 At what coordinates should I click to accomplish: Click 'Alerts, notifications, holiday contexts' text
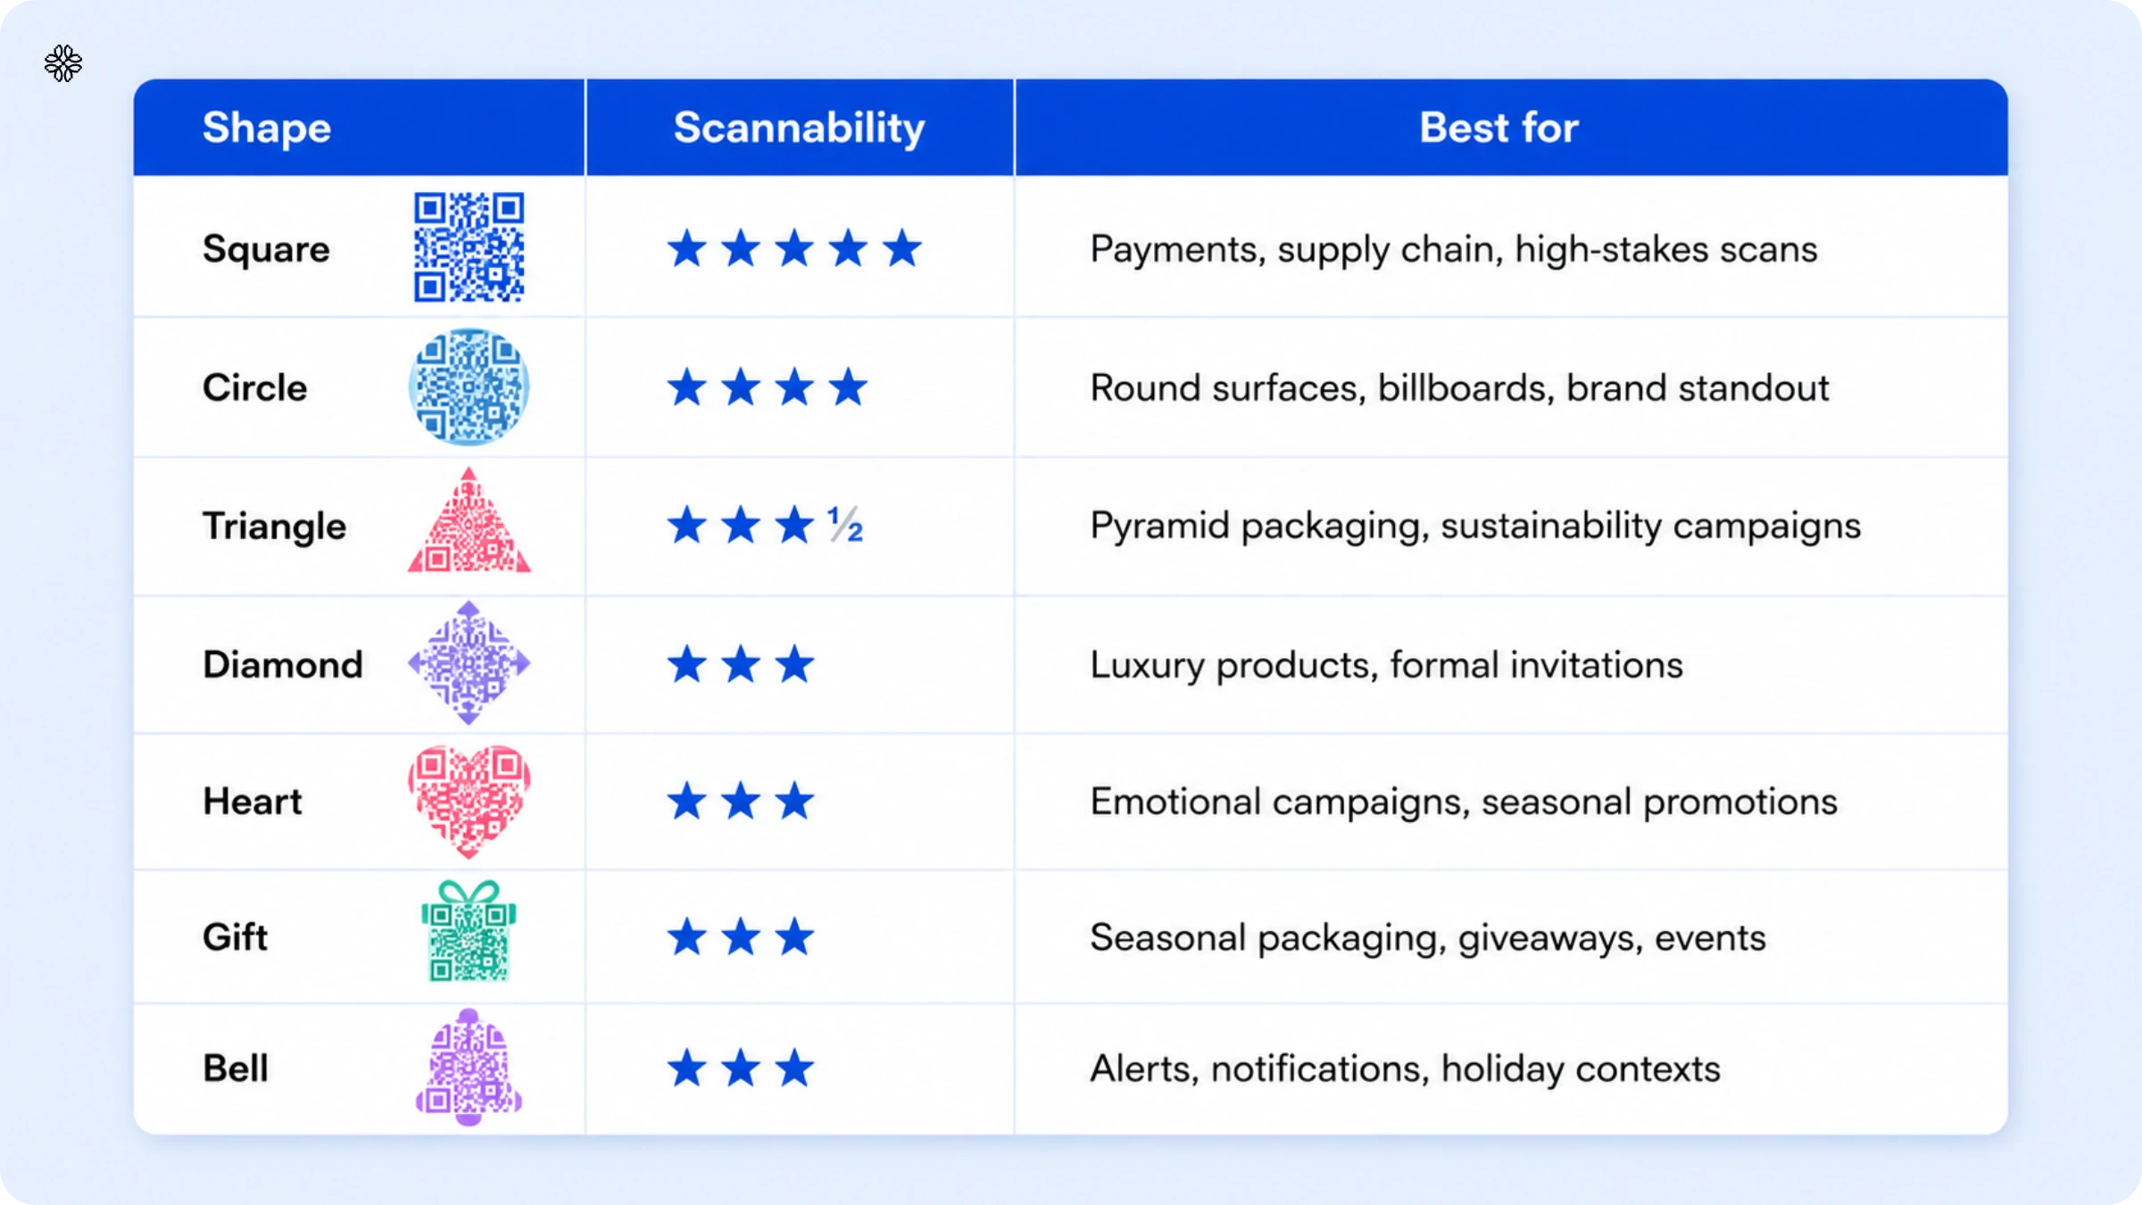point(1406,1069)
